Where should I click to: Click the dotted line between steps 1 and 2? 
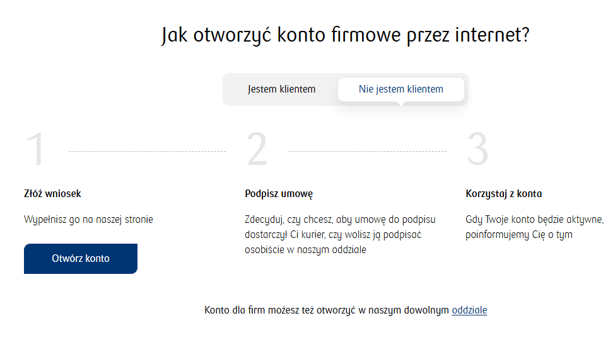click(x=147, y=151)
